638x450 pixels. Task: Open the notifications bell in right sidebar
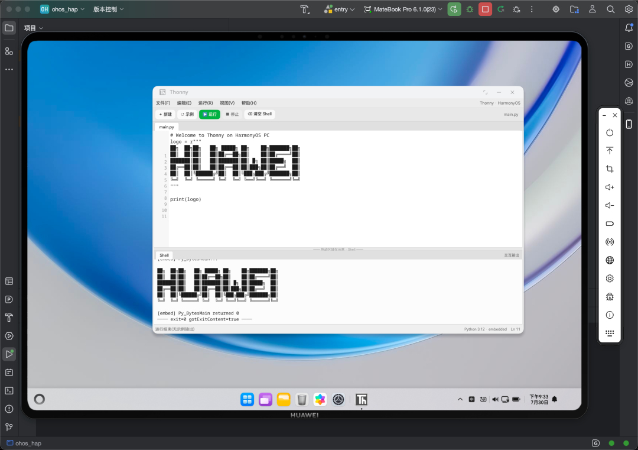629,28
